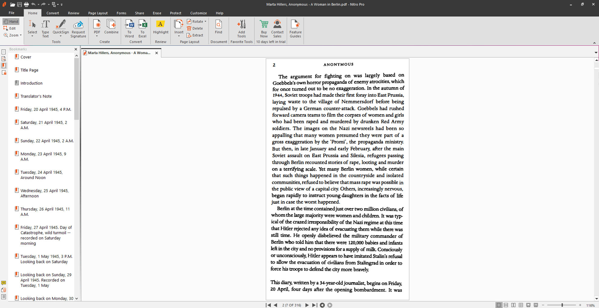Open the Security panel in sidebar
Screen dimensions: 599x308
coord(4,73)
